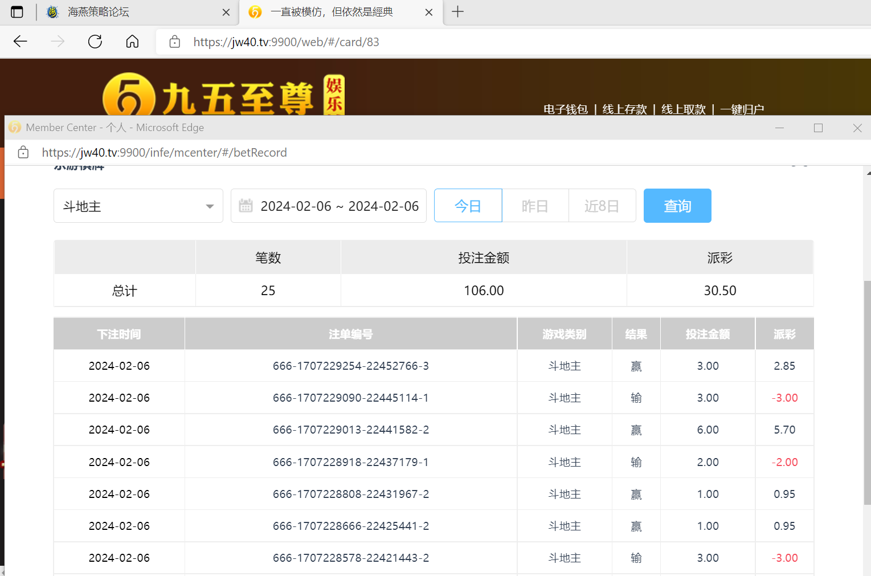Click the 结果 column header
The image size is (871, 576).
[x=636, y=334]
